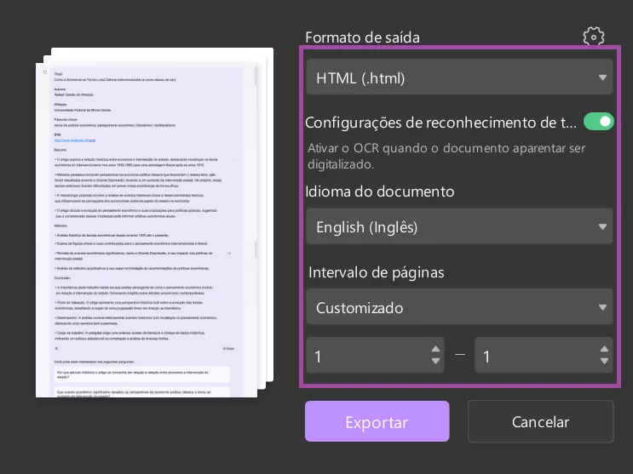This screenshot has height=474, width=633.
Task: Click the 'Formato de saída' label
Action: click(x=362, y=37)
